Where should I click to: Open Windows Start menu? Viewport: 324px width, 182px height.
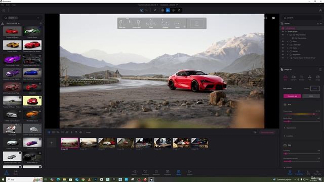3,179
